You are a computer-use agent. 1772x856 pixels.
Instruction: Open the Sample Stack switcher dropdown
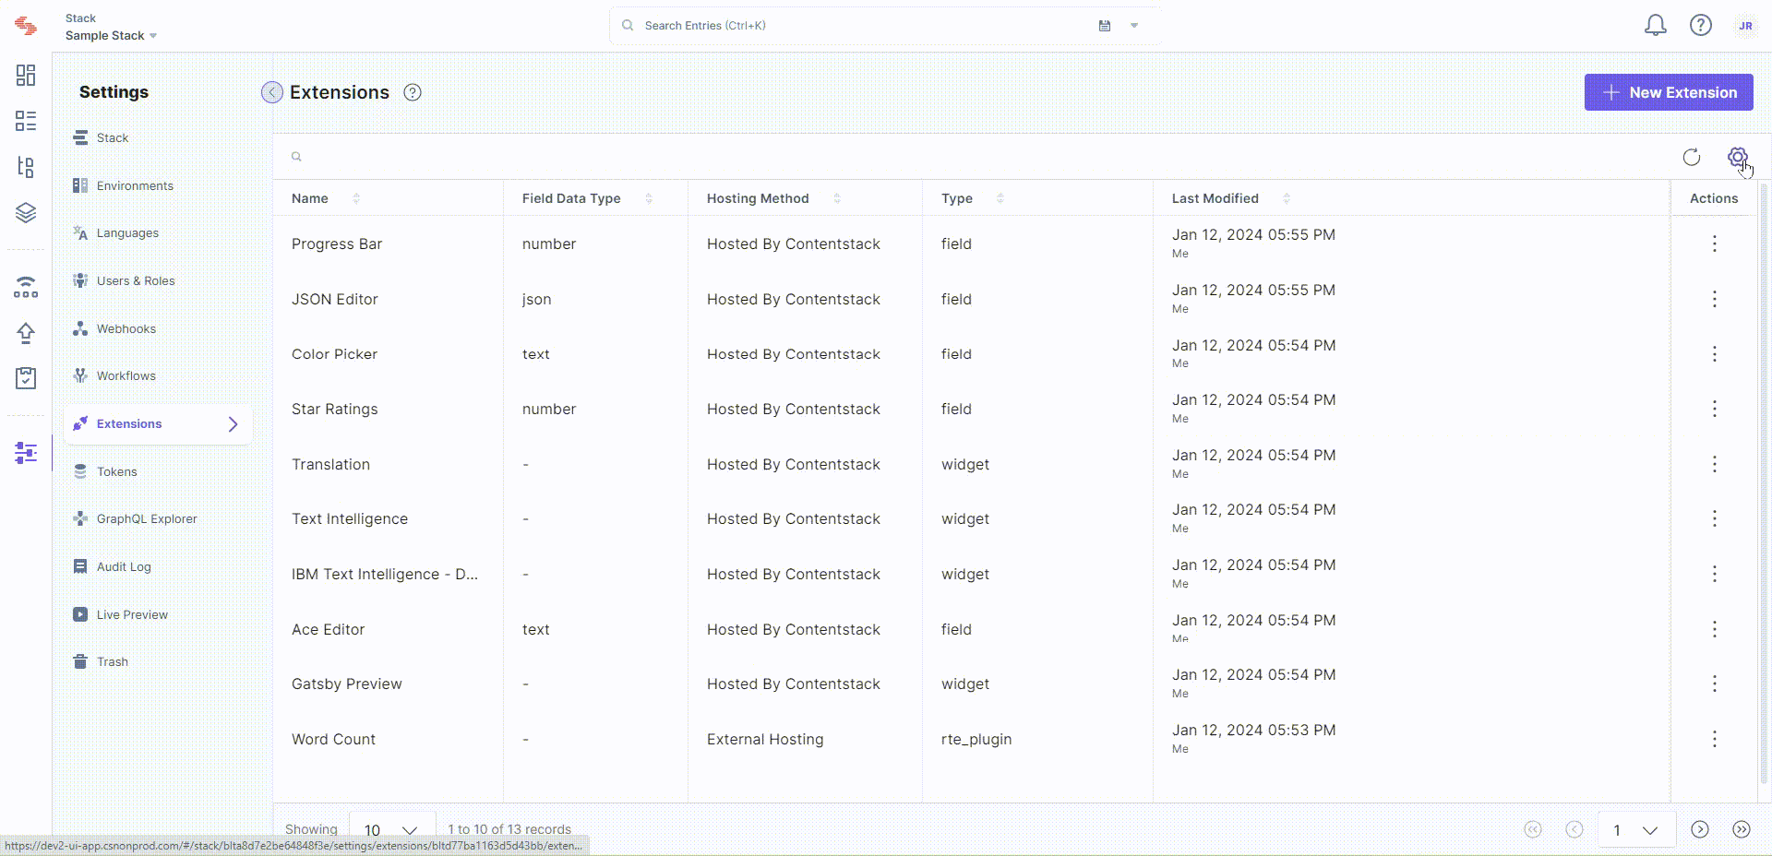point(111,35)
